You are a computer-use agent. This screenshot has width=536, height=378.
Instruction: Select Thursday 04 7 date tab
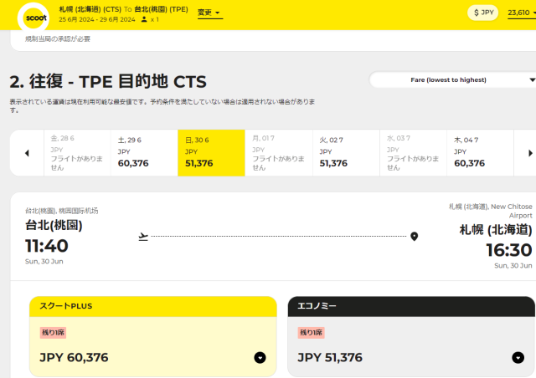click(479, 152)
